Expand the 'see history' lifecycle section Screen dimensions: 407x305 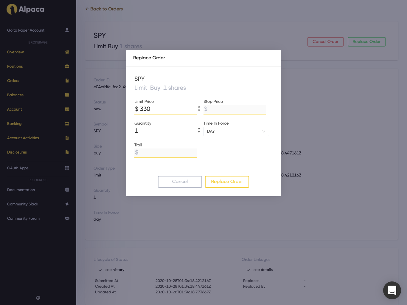tap(111, 270)
